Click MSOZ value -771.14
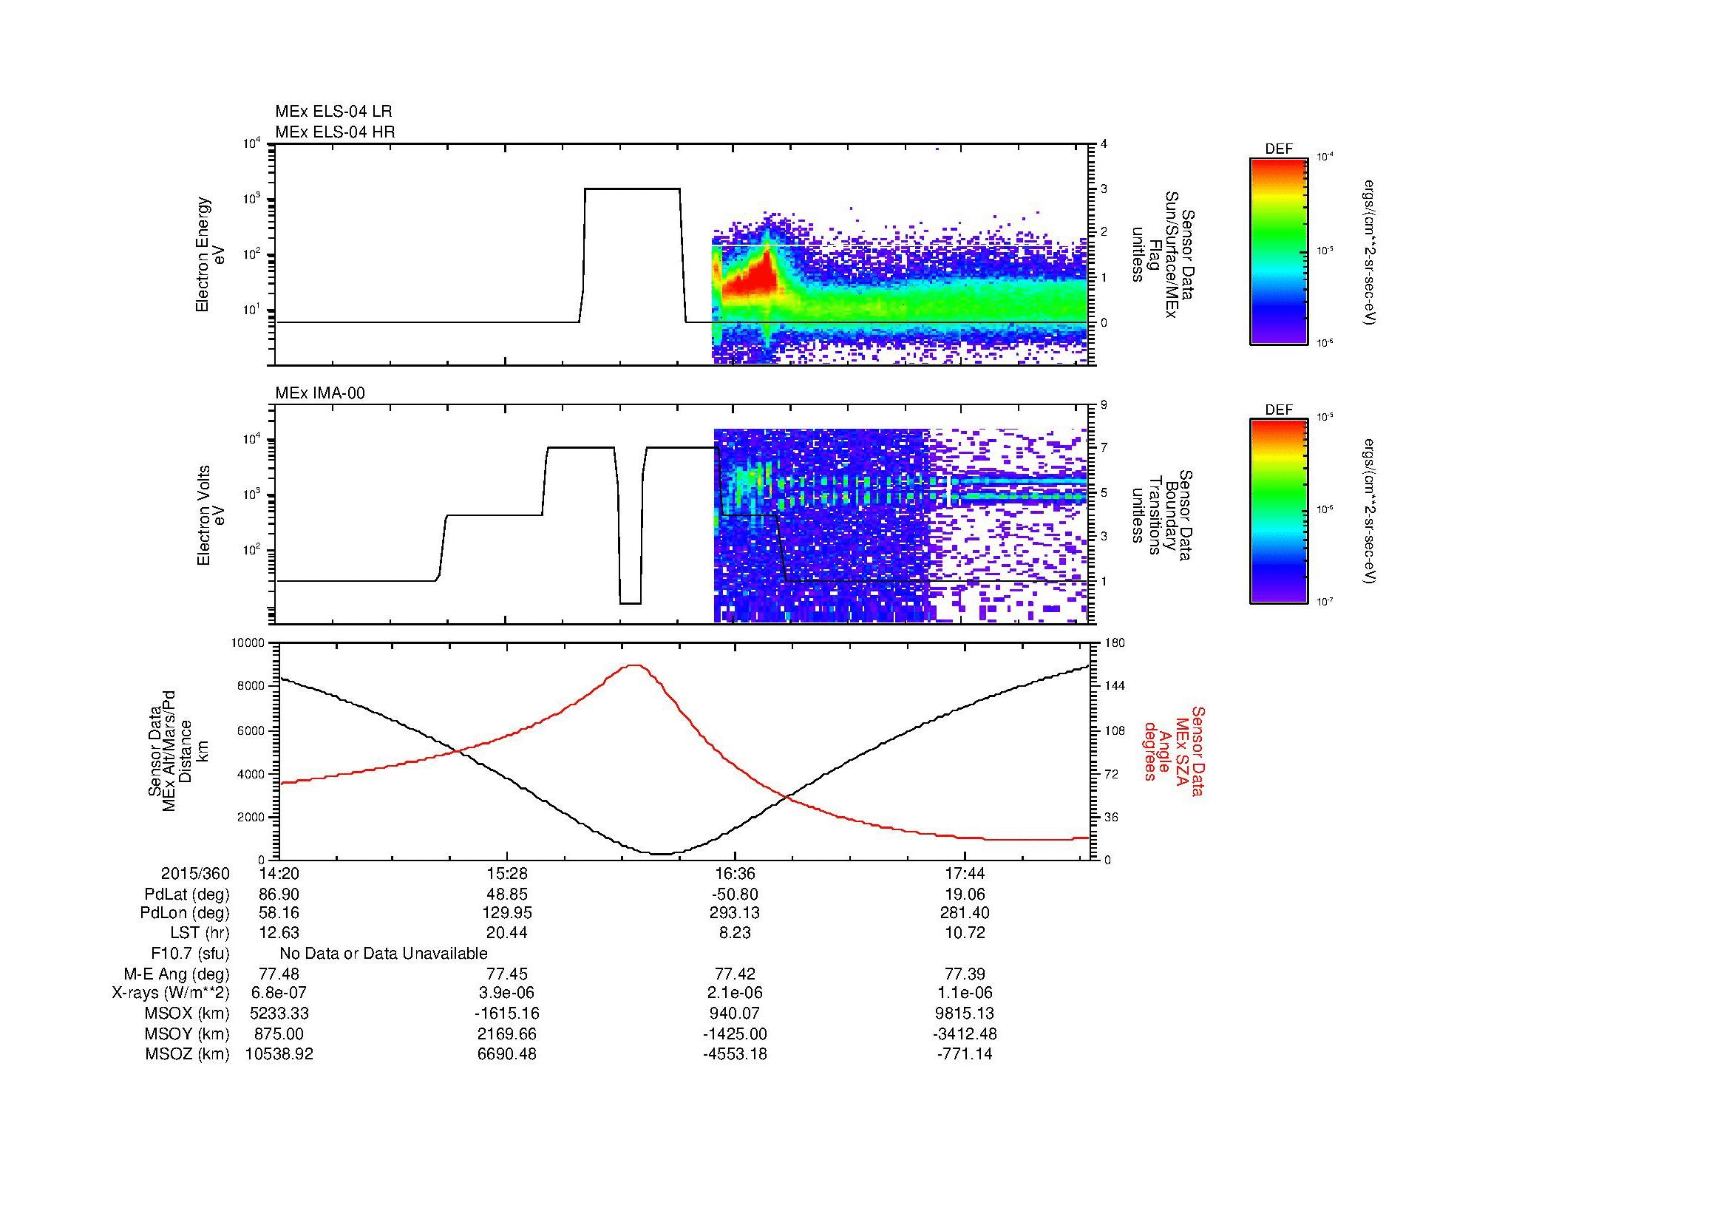Viewport: 1729px width, 1222px height. [965, 1054]
